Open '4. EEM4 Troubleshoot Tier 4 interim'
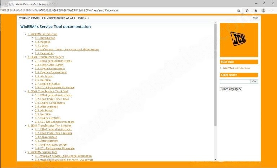Image resolution: width=277 pixels, height=168 pixels. (49, 126)
